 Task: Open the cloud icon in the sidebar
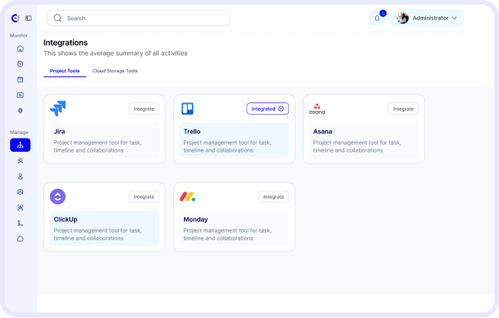pyautogui.click(x=20, y=239)
